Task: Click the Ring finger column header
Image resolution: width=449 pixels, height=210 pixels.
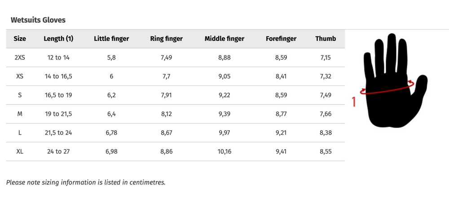Action: pyautogui.click(x=166, y=39)
